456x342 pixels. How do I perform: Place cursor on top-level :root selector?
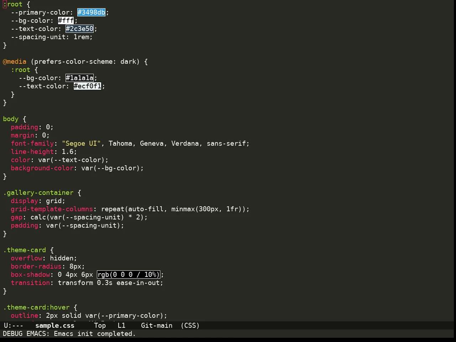[x=13, y=4]
